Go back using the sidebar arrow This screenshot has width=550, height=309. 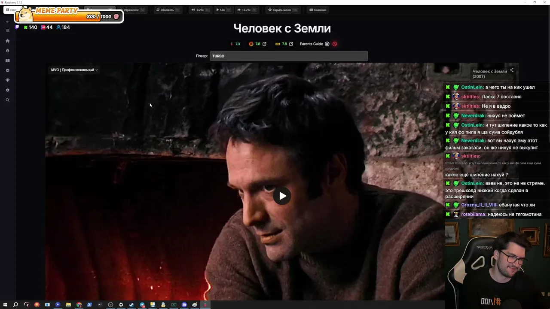click(7, 21)
